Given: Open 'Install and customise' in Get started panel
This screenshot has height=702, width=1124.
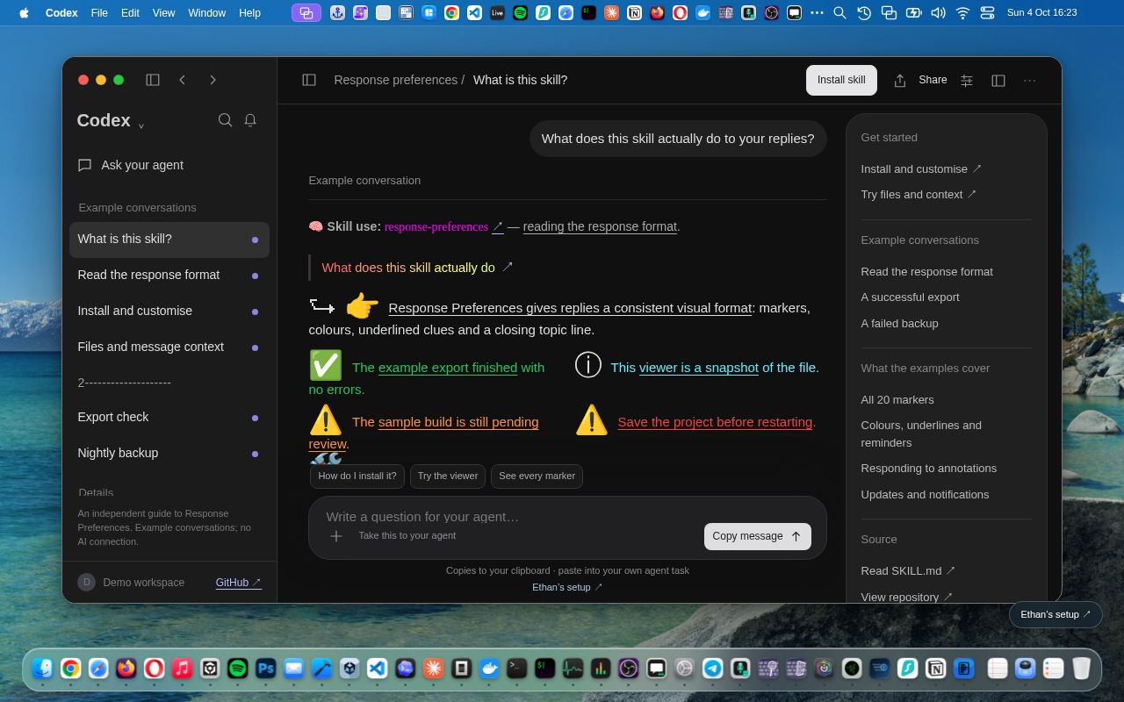Looking at the screenshot, I should pos(921,168).
